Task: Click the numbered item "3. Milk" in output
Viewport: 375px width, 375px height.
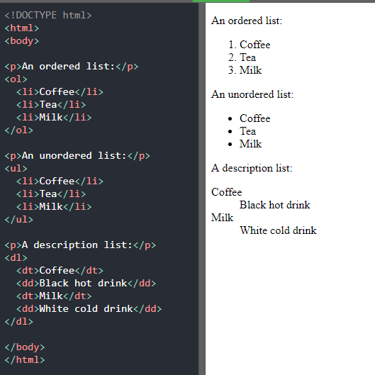Action: (x=245, y=70)
